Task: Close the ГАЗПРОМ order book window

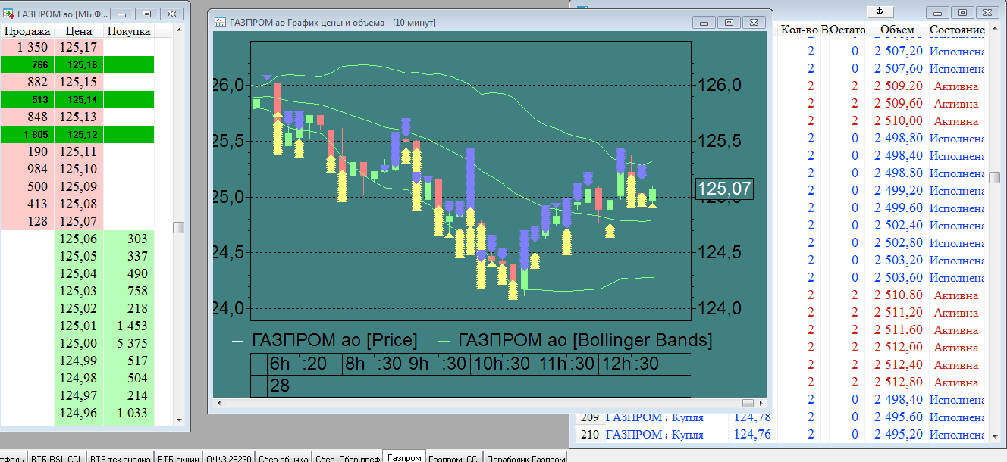Action: [173, 14]
